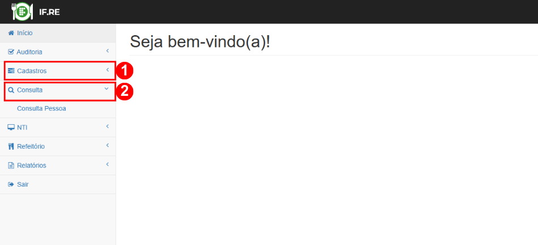
Task: Select the Relatórios menu label
Action: (x=32, y=166)
